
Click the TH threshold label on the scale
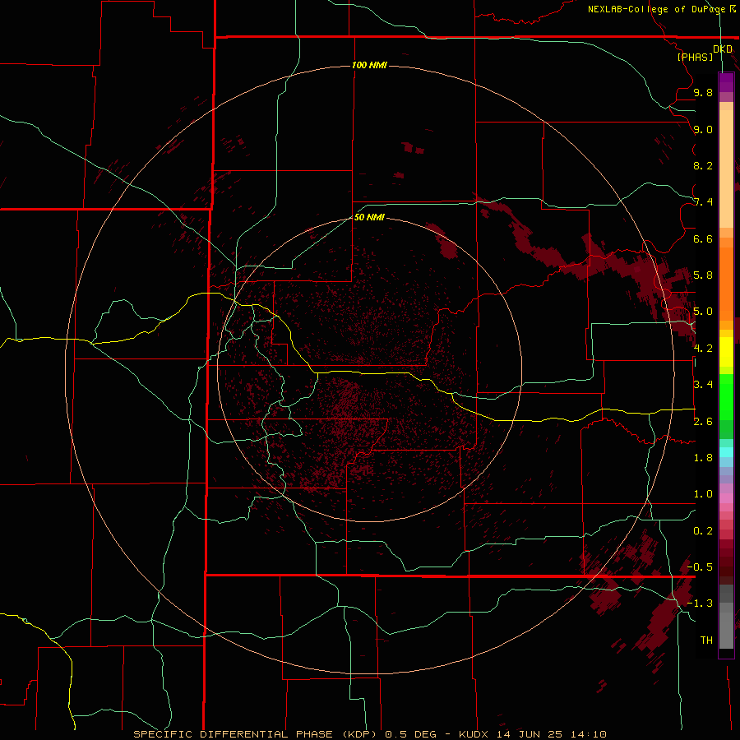pyautogui.click(x=706, y=641)
